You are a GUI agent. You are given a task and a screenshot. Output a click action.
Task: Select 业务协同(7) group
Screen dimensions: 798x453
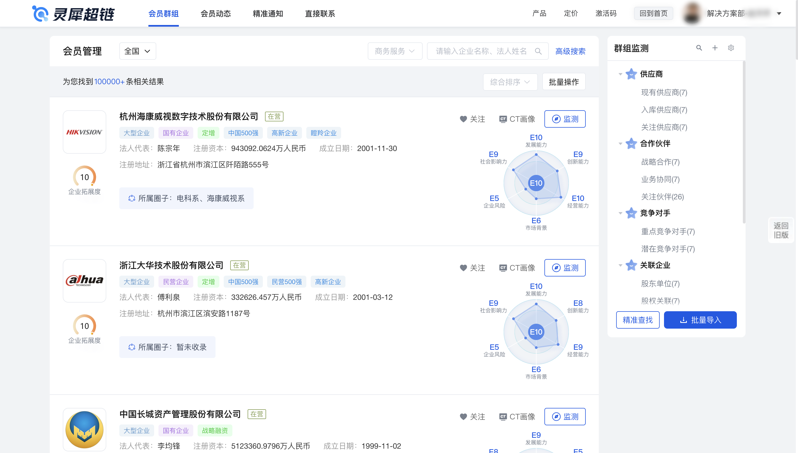[660, 179]
